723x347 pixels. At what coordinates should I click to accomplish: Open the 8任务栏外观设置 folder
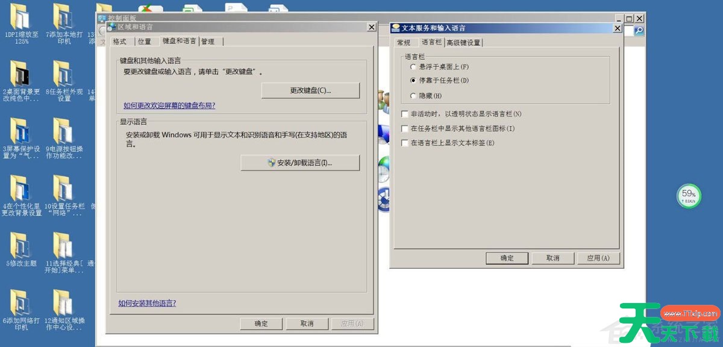tap(63, 81)
